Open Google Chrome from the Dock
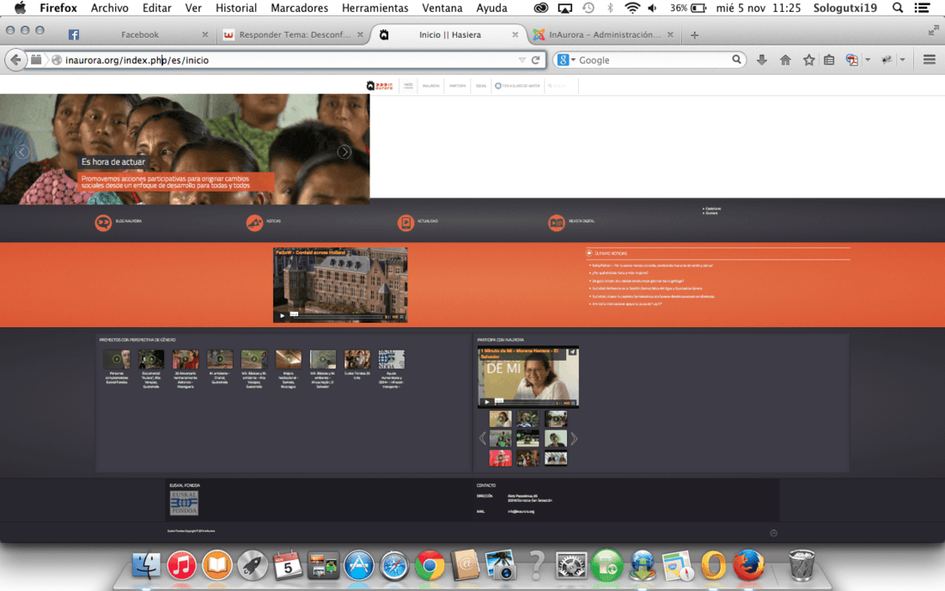945x591 pixels. [430, 566]
